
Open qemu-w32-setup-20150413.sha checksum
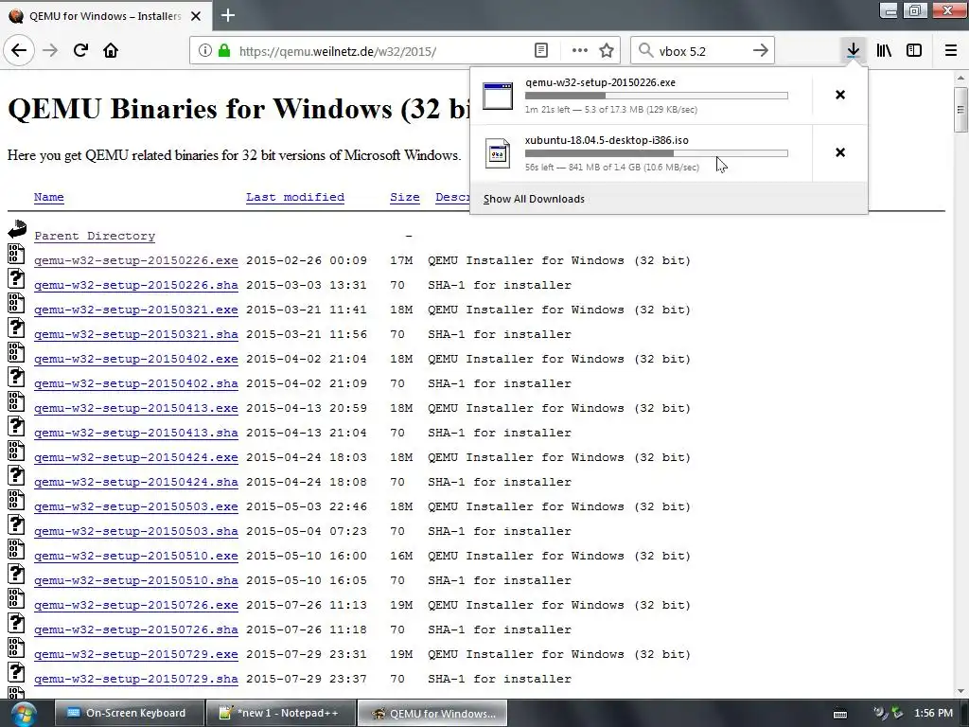(136, 434)
